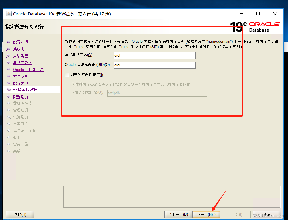
Task: Minimize the Oracle installer window
Action: coord(242,14)
